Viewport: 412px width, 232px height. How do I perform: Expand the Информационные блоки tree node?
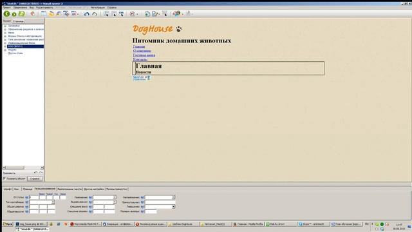5,43
